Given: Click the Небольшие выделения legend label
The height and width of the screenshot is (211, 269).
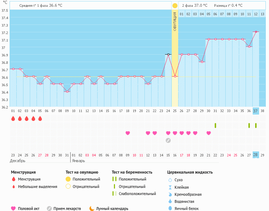Looking at the screenshot, I should point(37,187).
